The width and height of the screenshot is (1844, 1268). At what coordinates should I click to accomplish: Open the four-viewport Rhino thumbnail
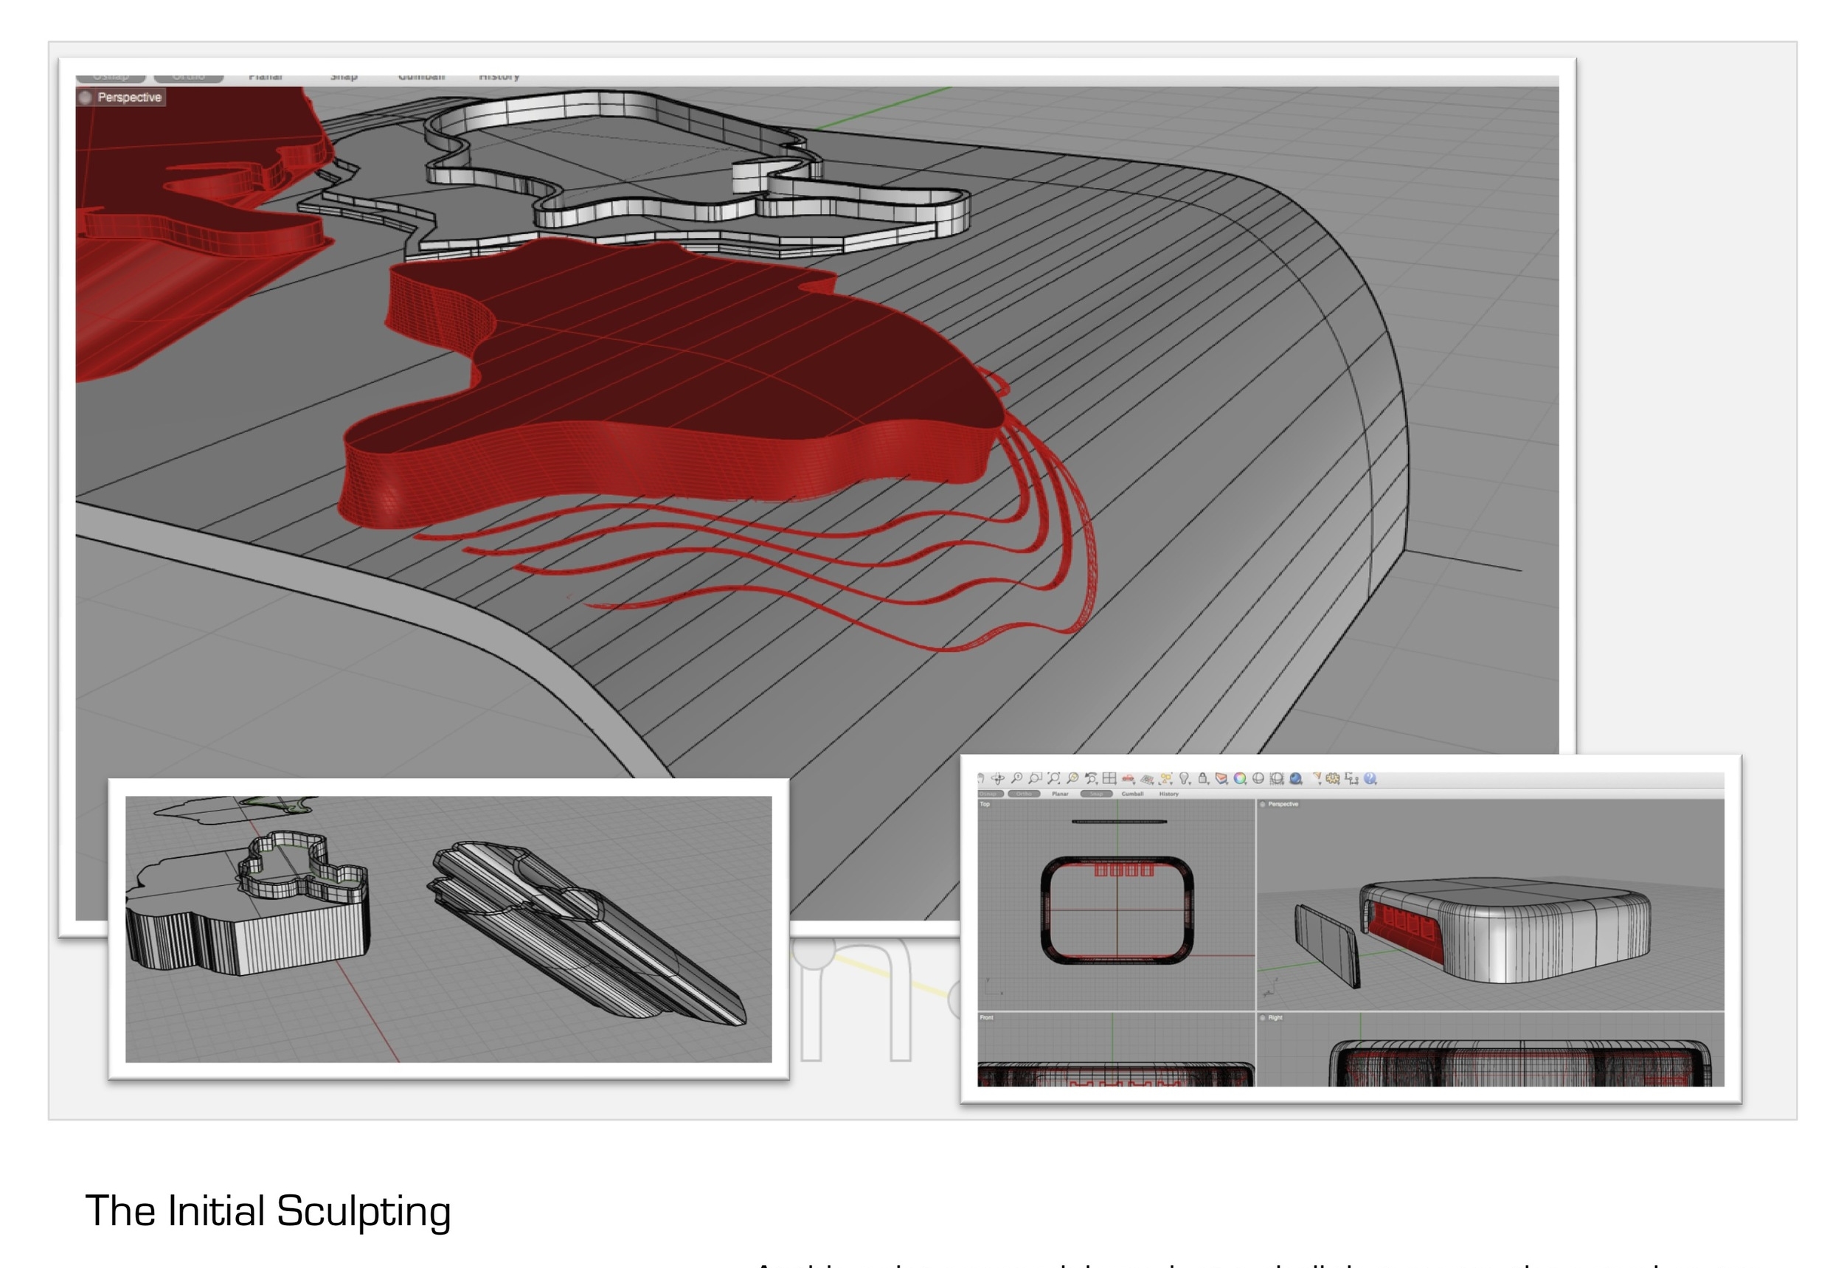1351,929
